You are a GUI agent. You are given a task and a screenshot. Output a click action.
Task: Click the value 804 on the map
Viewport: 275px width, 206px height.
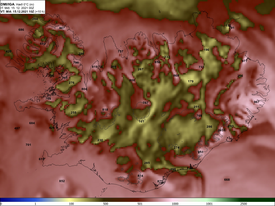84,89
